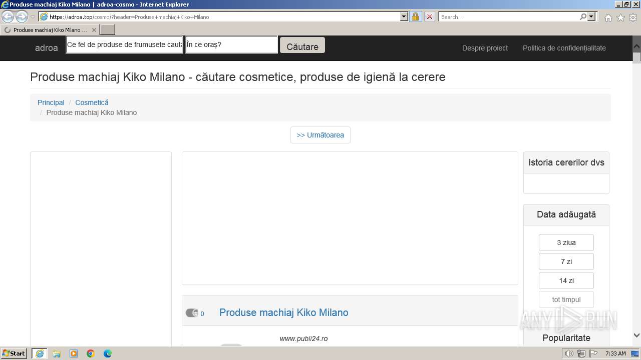Click breadcrumb text Produse machiaj Kiko Milano
Viewport: 641px width, 360px height.
tap(92, 112)
